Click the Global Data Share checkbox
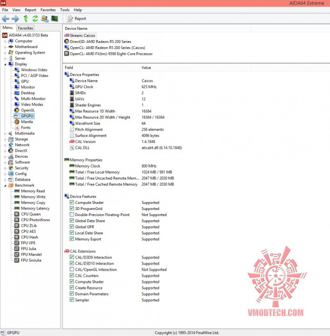This screenshot has height=336, width=330. (72, 220)
